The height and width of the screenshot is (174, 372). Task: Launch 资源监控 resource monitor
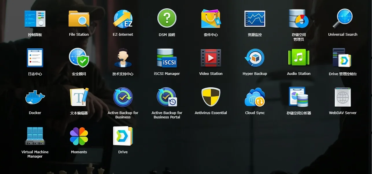[255, 19]
